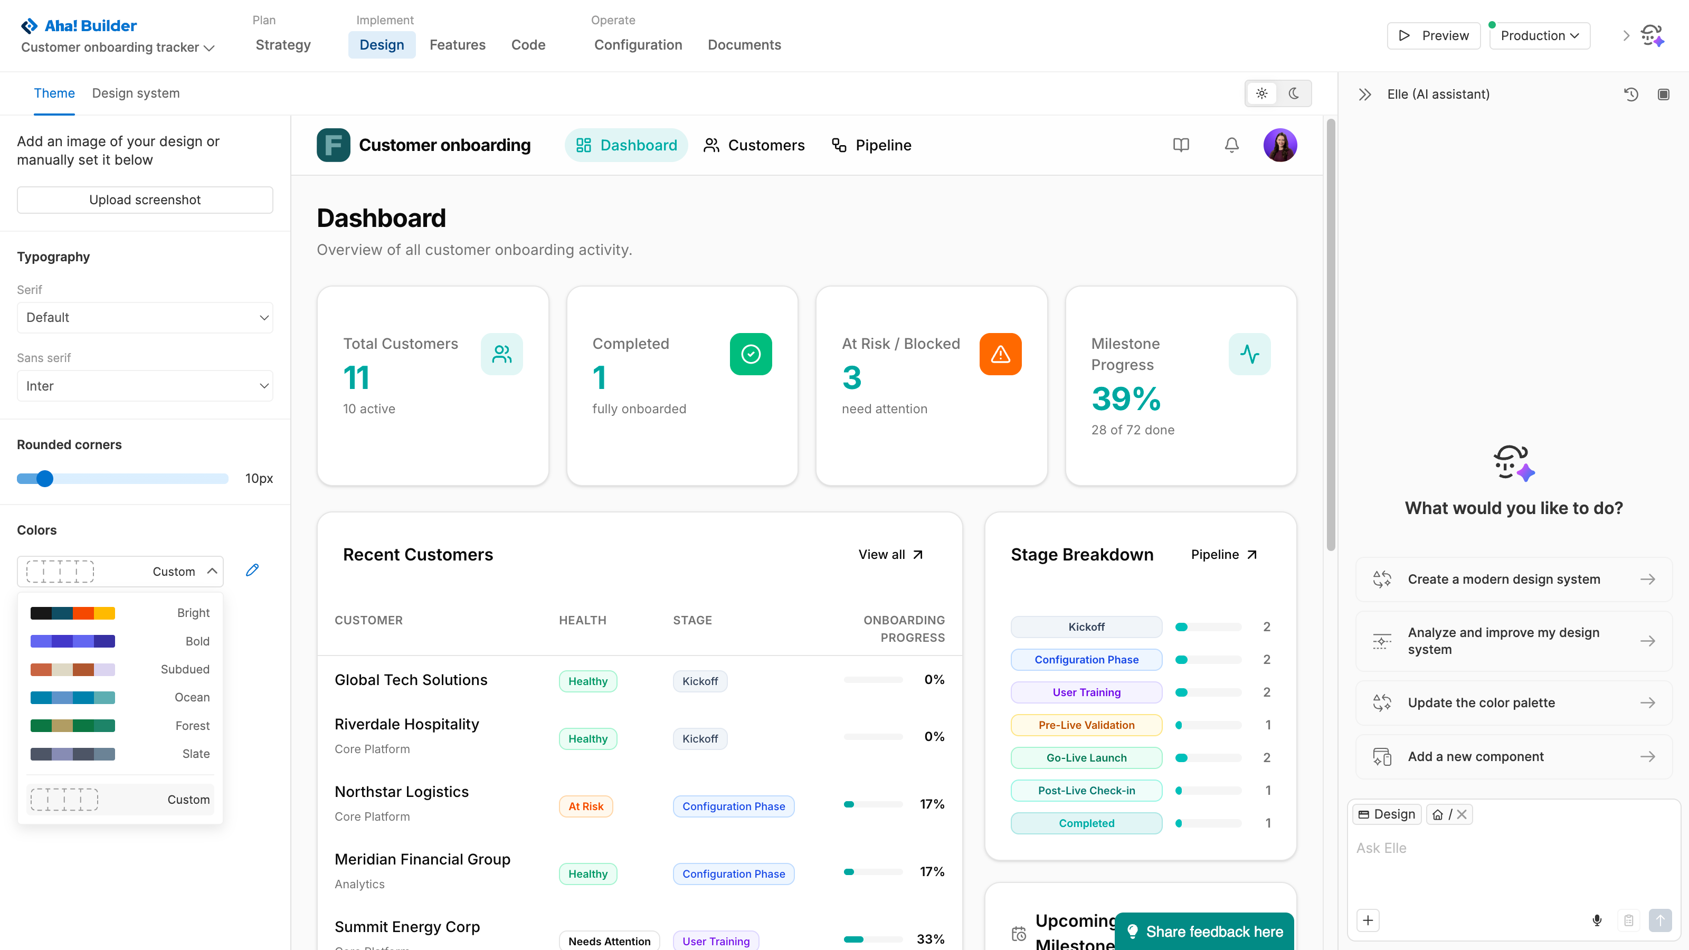Click the Preview button

pyautogui.click(x=1434, y=35)
